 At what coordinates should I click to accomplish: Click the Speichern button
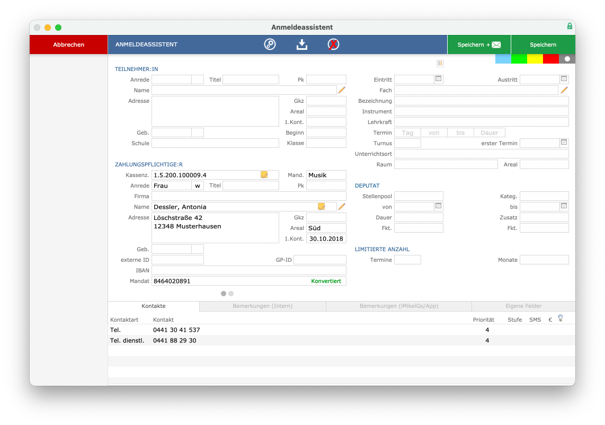pos(543,45)
